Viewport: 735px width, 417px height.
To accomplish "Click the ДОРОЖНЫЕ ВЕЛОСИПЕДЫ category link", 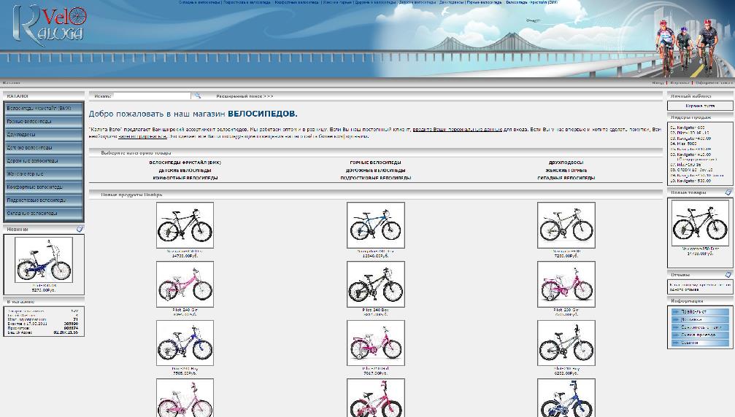I will coord(375,171).
